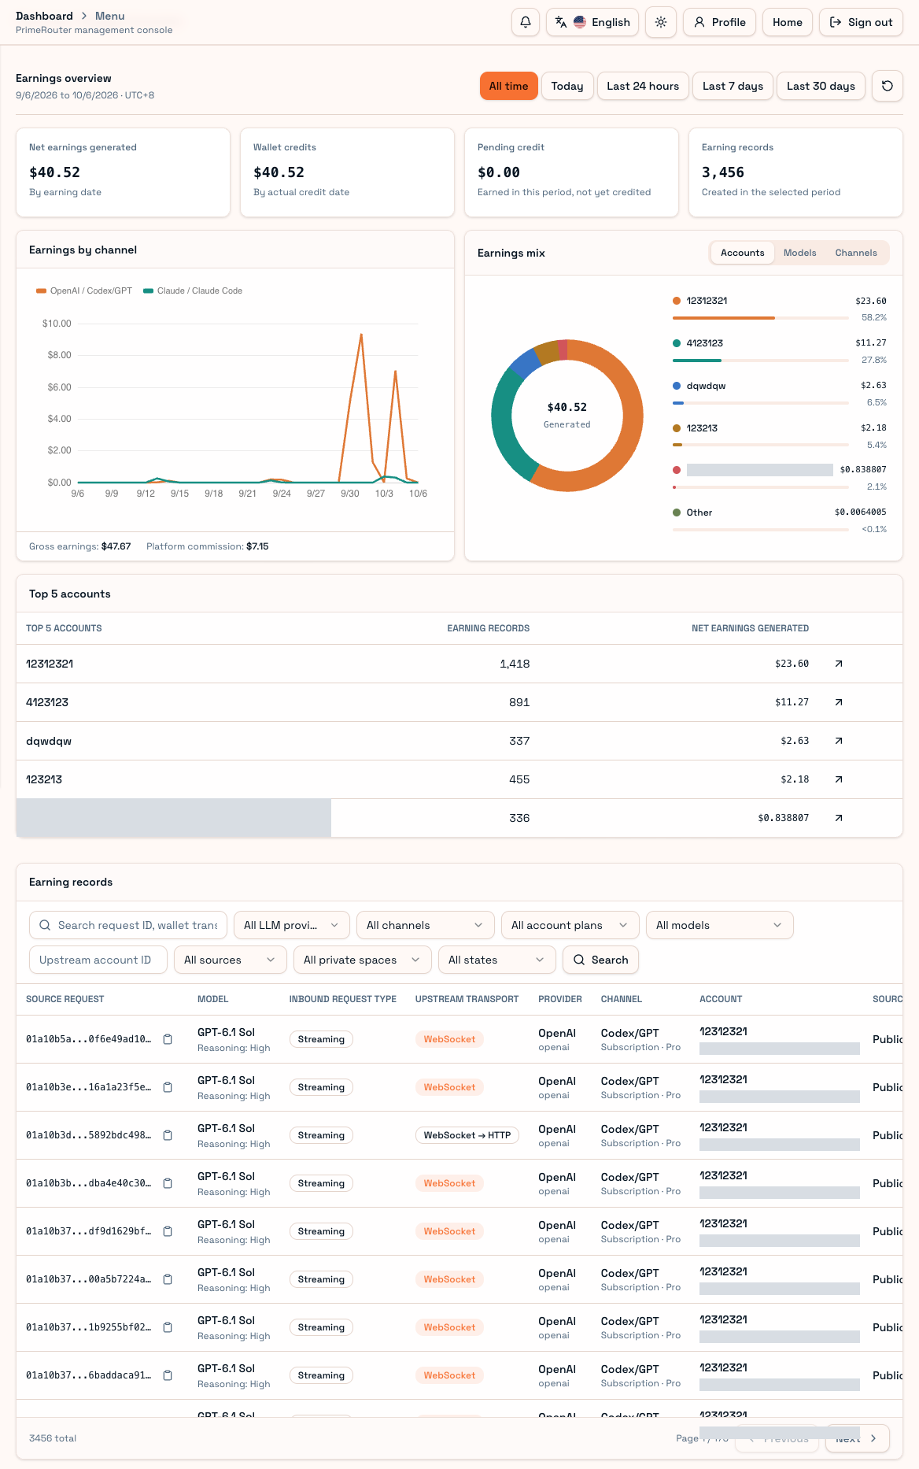Expand the All models dropdown
This screenshot has height=1469, width=919.
point(719,925)
